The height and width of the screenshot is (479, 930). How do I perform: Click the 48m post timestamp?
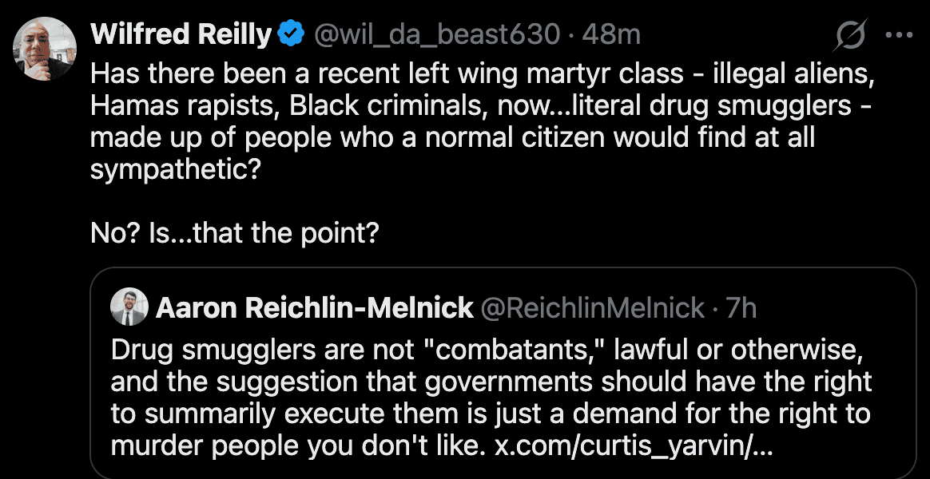(x=611, y=34)
